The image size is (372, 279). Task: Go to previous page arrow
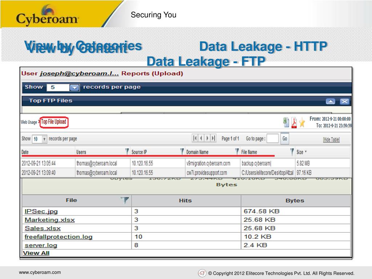tap(201, 138)
